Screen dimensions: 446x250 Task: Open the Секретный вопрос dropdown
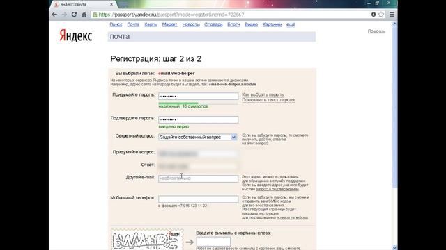198,137
